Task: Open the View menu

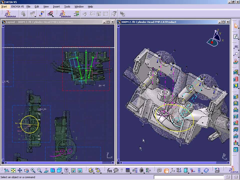Action: [46, 6]
